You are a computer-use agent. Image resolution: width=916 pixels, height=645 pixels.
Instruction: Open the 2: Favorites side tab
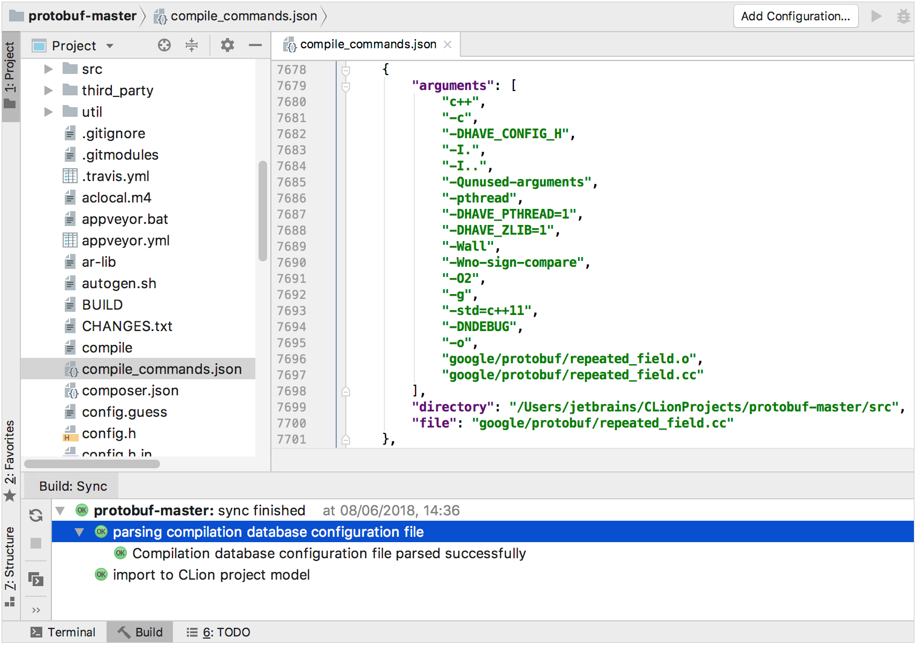(10, 460)
